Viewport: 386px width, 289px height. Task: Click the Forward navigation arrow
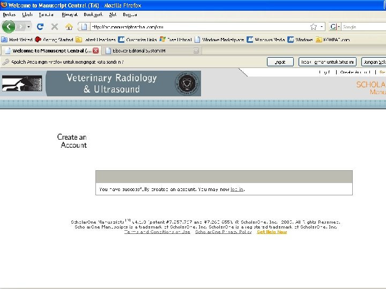pyautogui.click(x=21, y=27)
